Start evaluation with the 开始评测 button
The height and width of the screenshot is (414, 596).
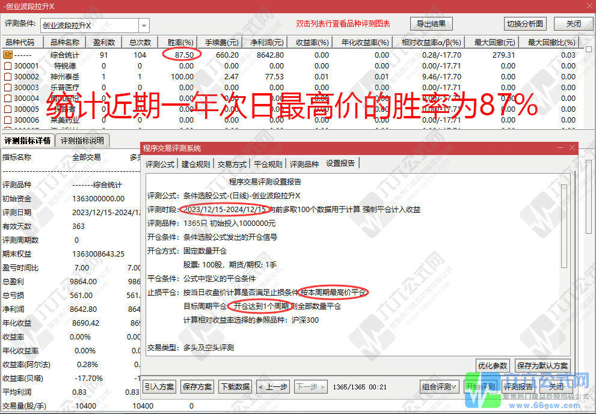pyautogui.click(x=482, y=387)
